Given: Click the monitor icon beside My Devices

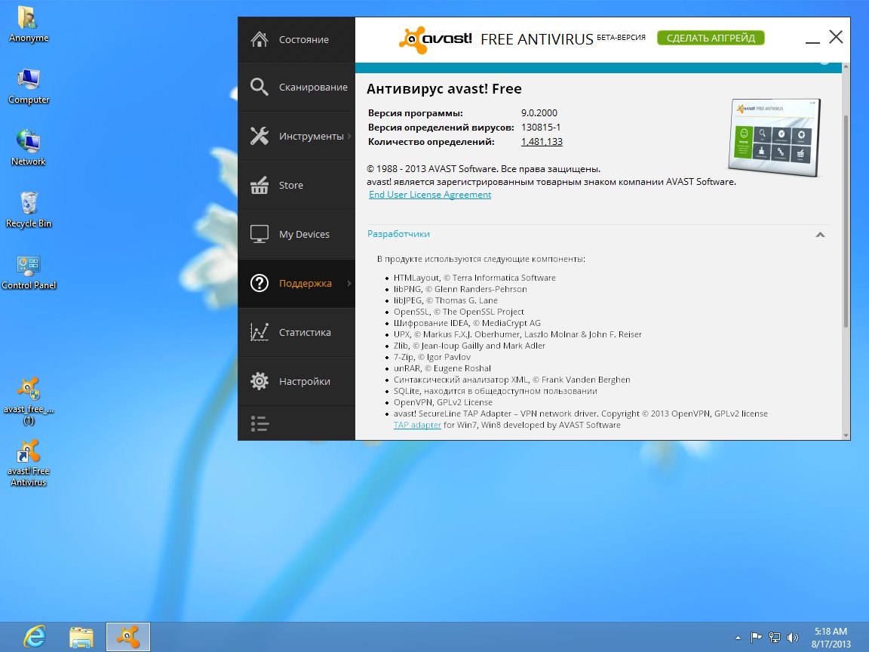Looking at the screenshot, I should pyautogui.click(x=259, y=234).
